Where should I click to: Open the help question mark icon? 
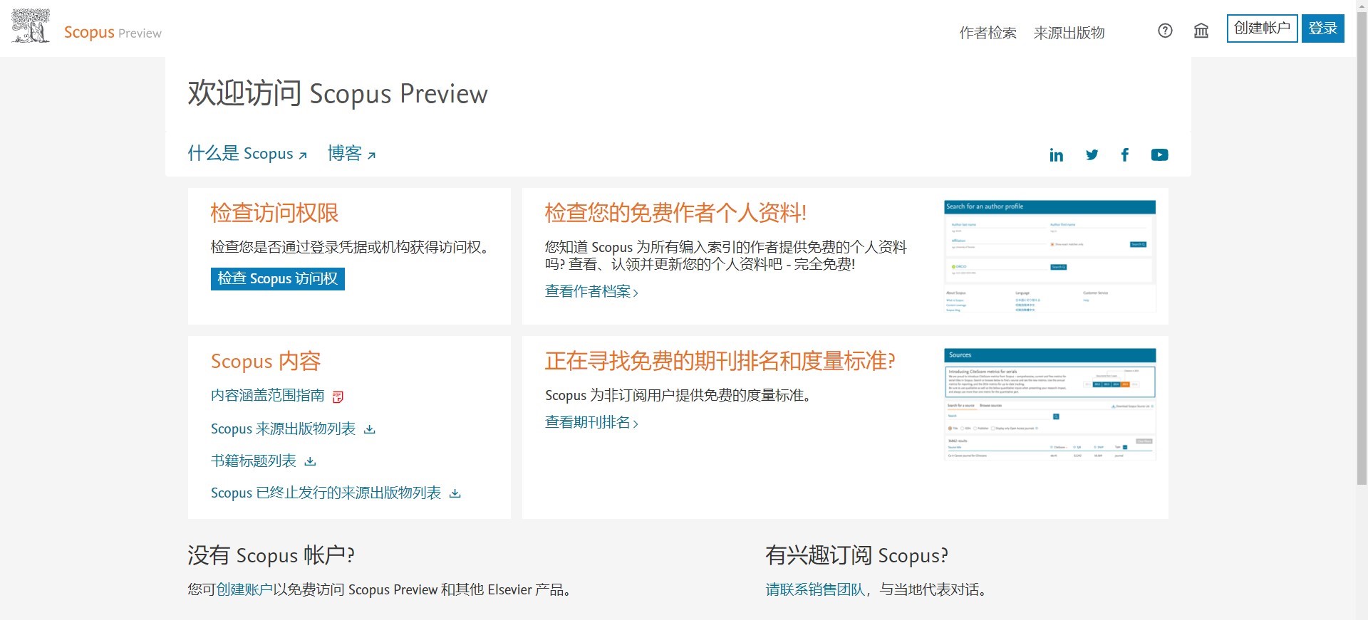coord(1165,31)
